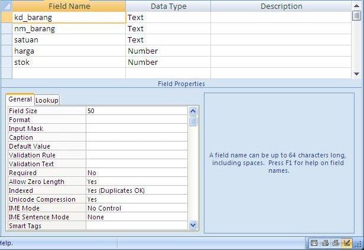Change the Required property value No

136,173
